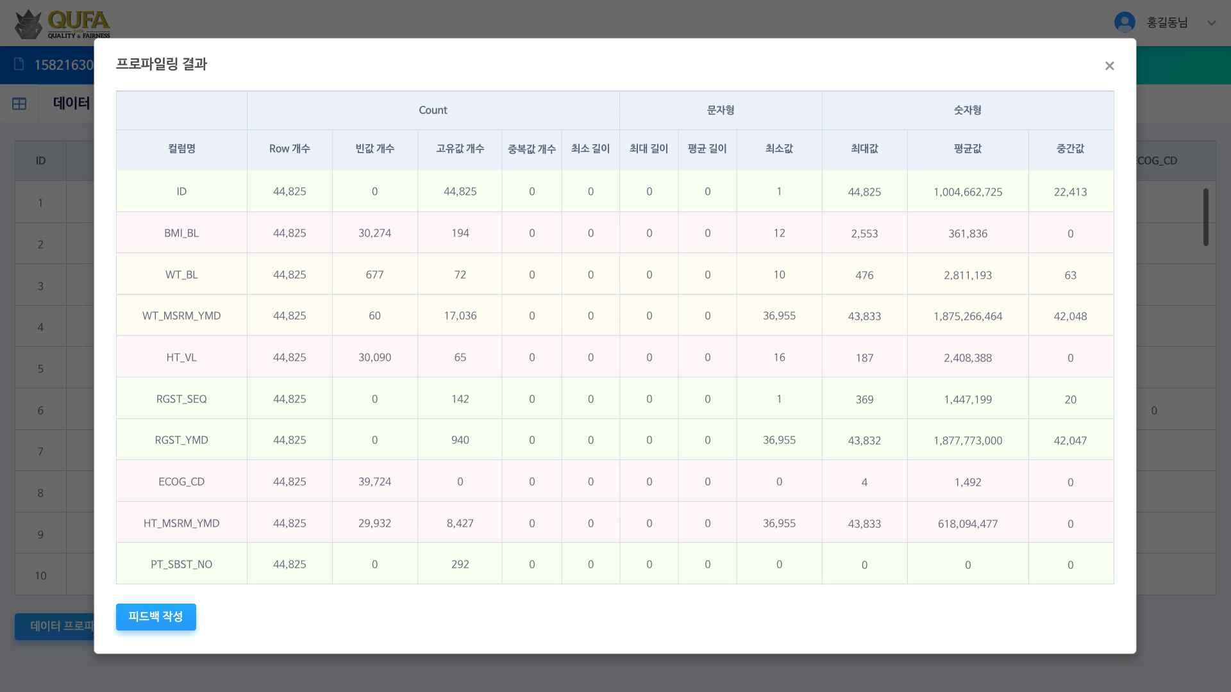This screenshot has height=692, width=1231.
Task: Select the PT_SBST_NO column name cell
Action: click(181, 564)
